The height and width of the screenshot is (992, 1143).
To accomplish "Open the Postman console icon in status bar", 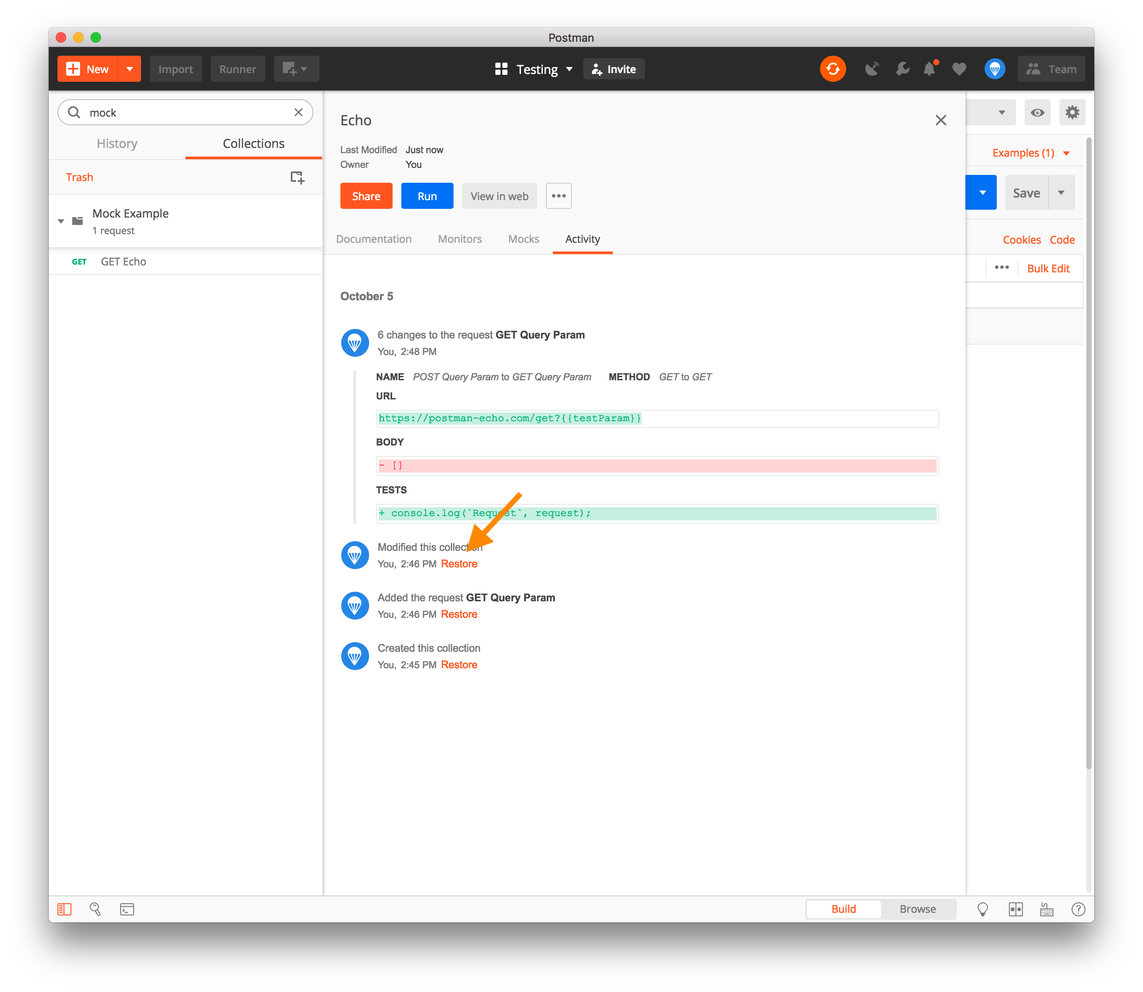I will coord(127,908).
